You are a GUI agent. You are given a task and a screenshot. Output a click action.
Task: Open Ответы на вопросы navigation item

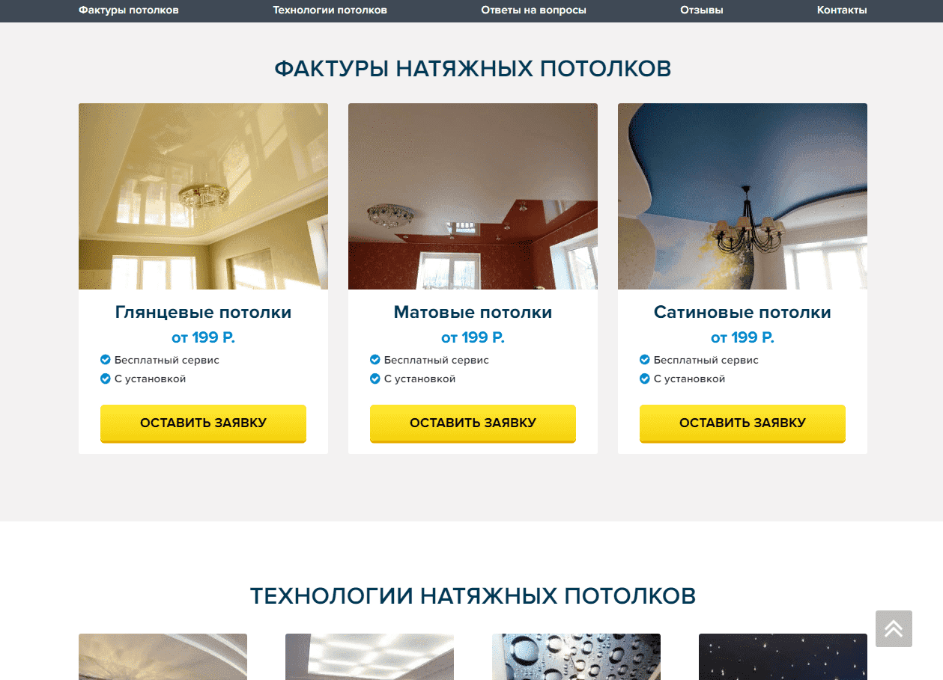pos(534,10)
